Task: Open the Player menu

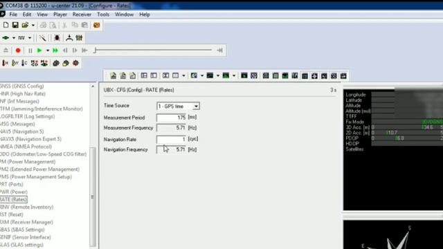Action: tap(60, 15)
